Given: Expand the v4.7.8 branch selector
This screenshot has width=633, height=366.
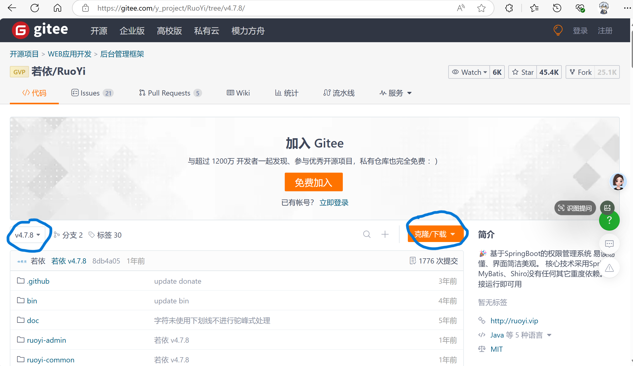Looking at the screenshot, I should [27, 235].
